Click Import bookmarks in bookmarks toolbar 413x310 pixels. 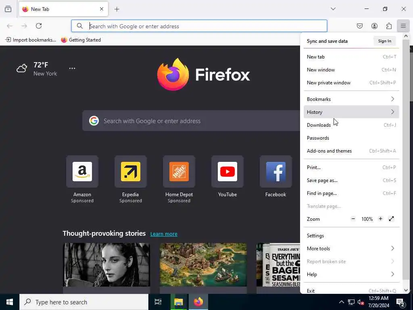point(31,40)
